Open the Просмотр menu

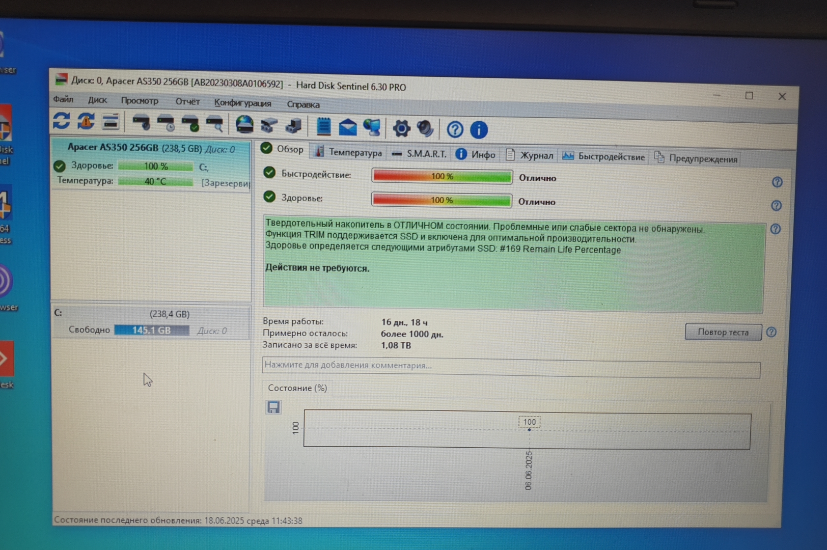click(140, 101)
